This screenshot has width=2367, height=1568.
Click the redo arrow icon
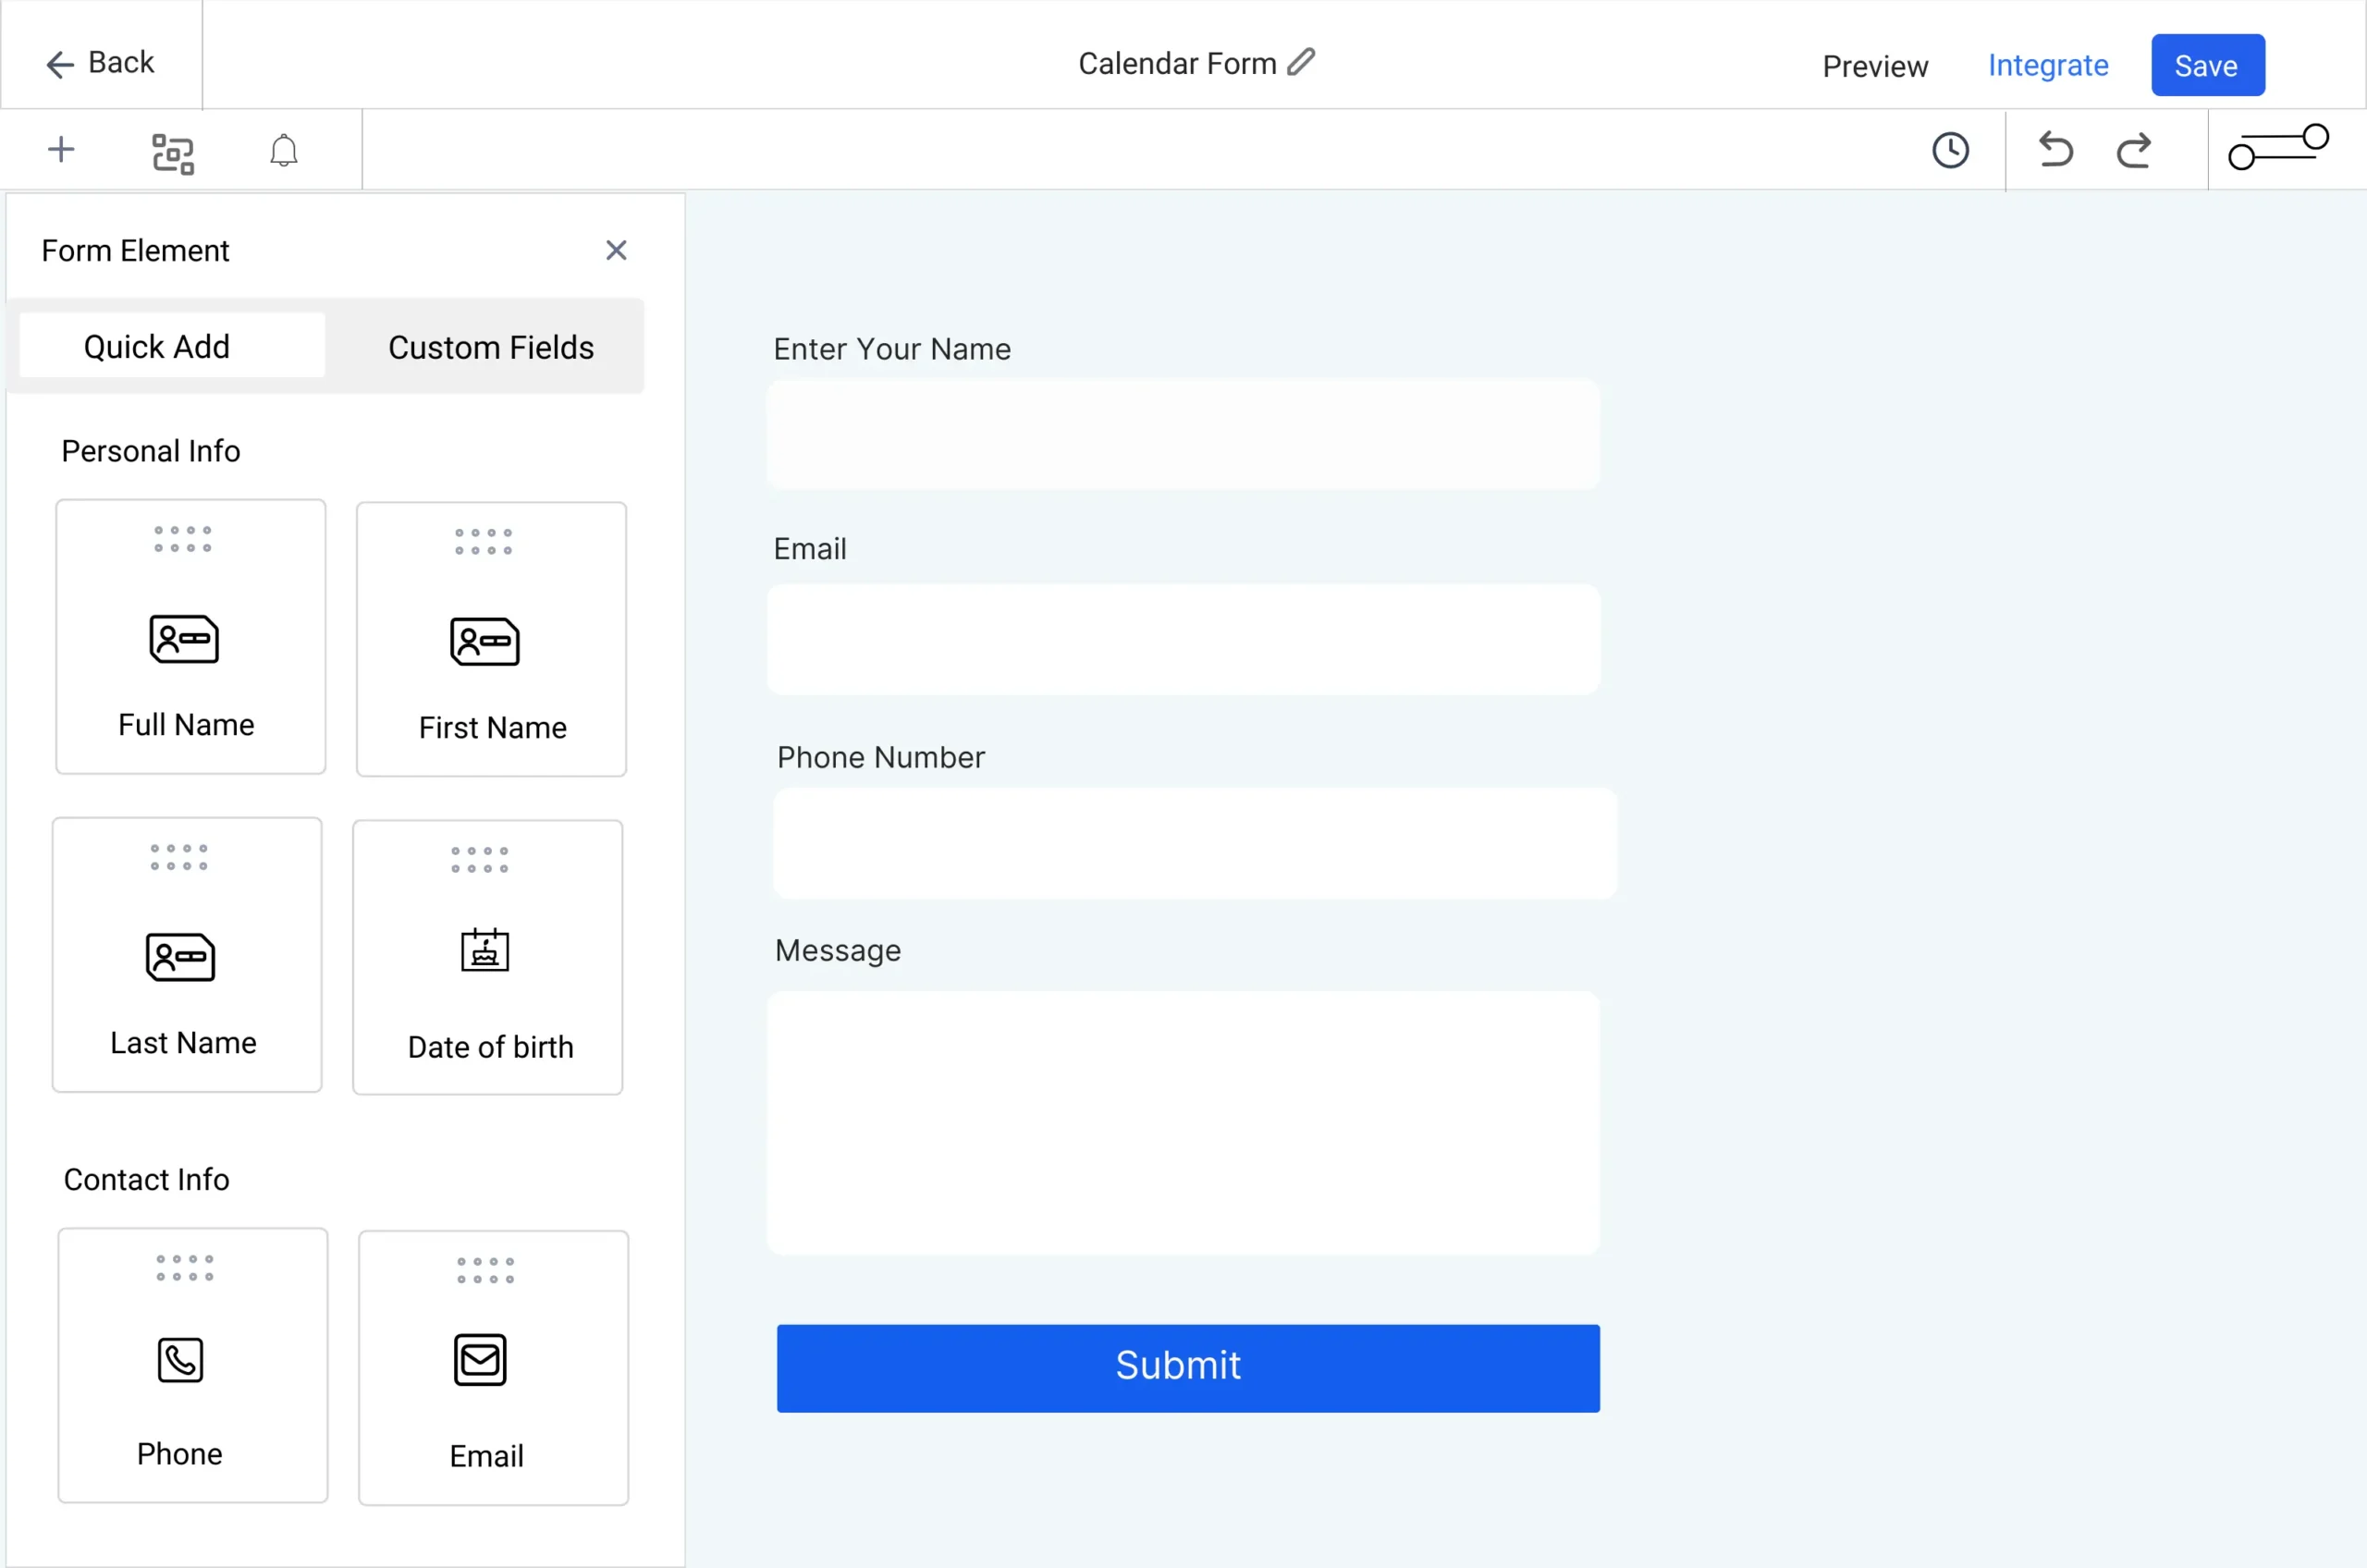pyautogui.click(x=2133, y=151)
